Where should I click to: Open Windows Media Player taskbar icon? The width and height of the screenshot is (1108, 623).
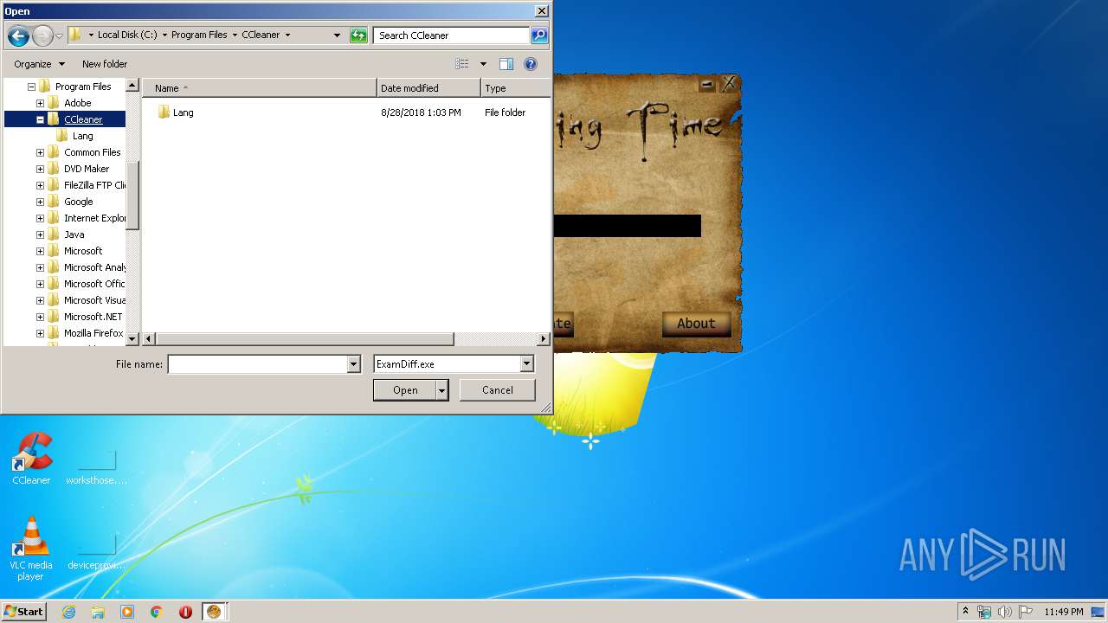(127, 612)
